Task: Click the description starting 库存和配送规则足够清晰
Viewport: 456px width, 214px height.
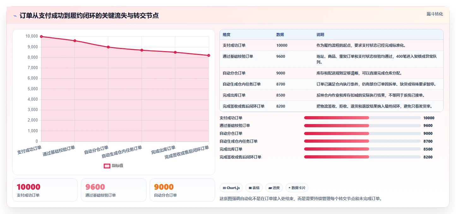Action: 359,73
